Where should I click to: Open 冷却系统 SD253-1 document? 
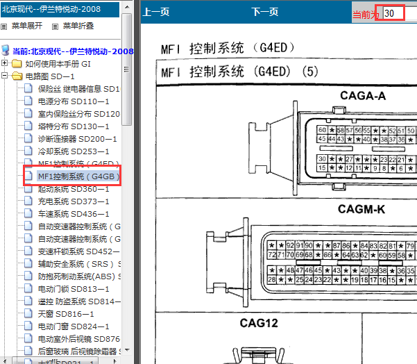pyautogui.click(x=74, y=151)
